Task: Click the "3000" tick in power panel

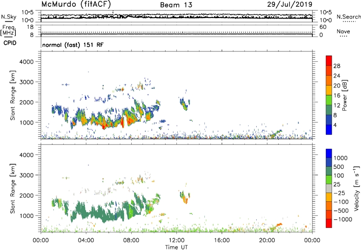Action: point(26,82)
